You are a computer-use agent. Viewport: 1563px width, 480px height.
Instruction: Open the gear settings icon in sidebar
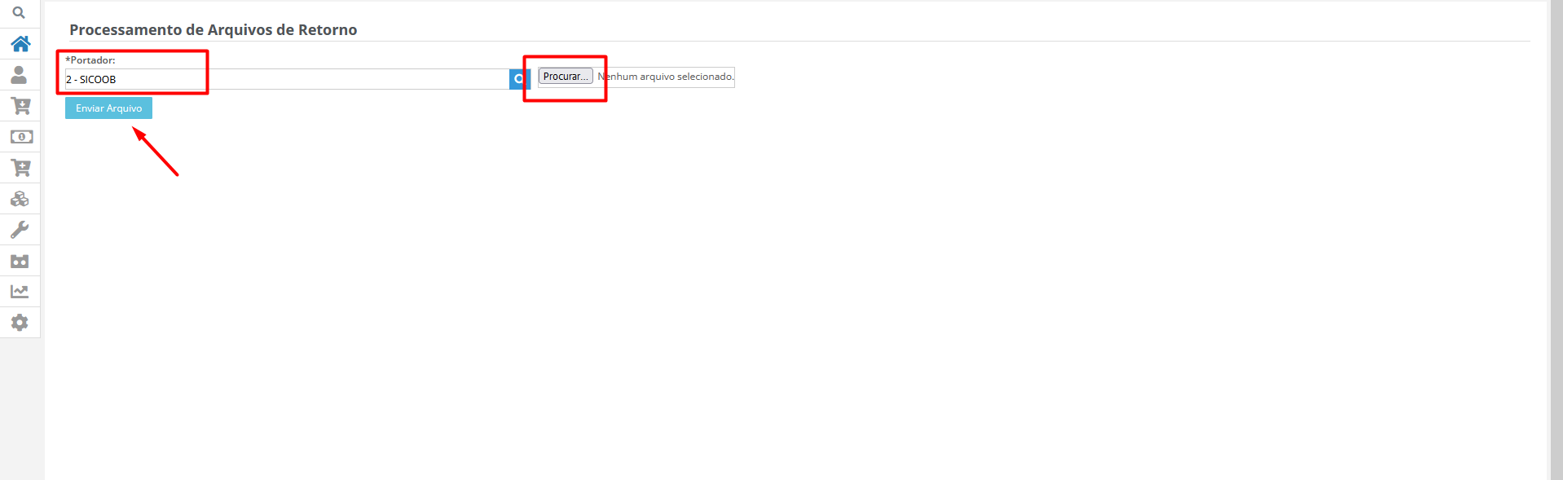(20, 323)
